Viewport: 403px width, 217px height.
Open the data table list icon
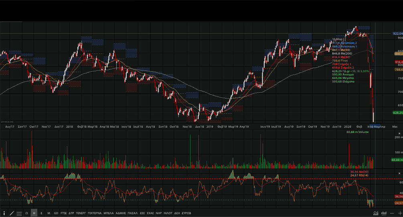[19, 213]
